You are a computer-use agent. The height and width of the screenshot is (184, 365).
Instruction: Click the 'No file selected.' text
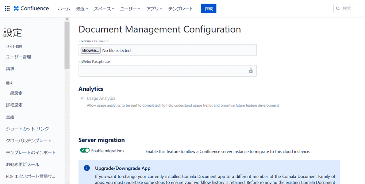click(117, 50)
